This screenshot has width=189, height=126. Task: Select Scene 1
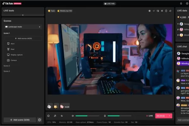click(x=7, y=33)
